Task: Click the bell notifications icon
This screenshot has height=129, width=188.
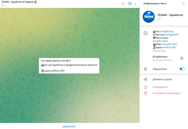Action: pos(146,69)
